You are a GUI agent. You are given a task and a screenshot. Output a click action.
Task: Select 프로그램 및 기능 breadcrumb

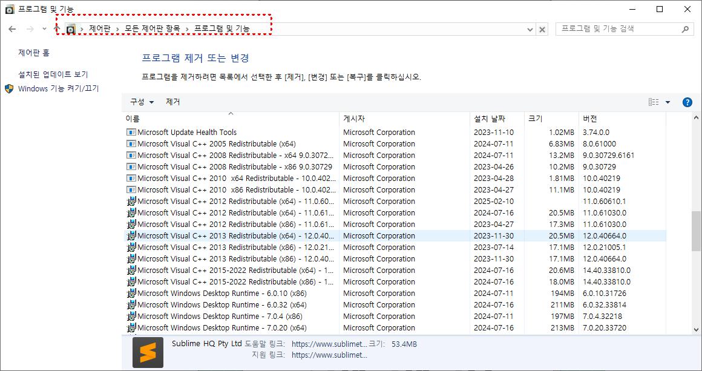pyautogui.click(x=222, y=29)
